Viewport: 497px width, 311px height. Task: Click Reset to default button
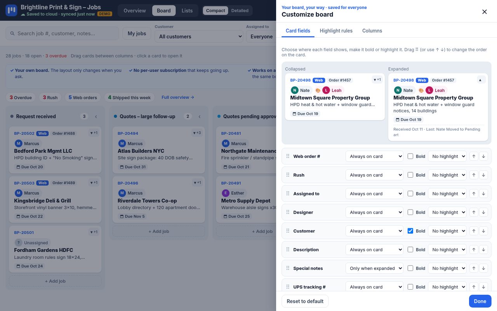tap(305, 301)
